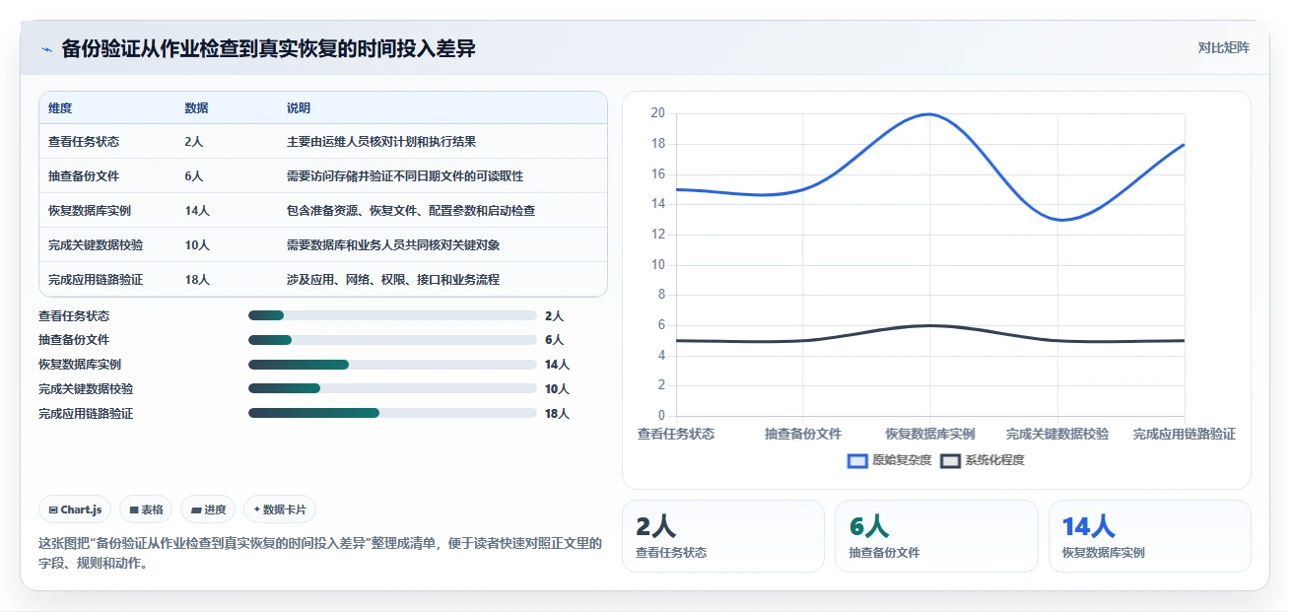Click the dark 系统化程度 legend swatch
Screen dimensions: 1290x612
click(x=950, y=460)
